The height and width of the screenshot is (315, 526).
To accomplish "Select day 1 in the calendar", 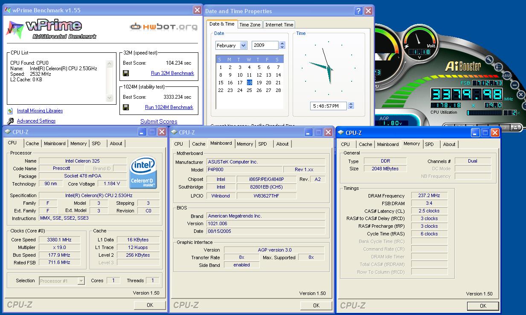I will tap(221, 67).
